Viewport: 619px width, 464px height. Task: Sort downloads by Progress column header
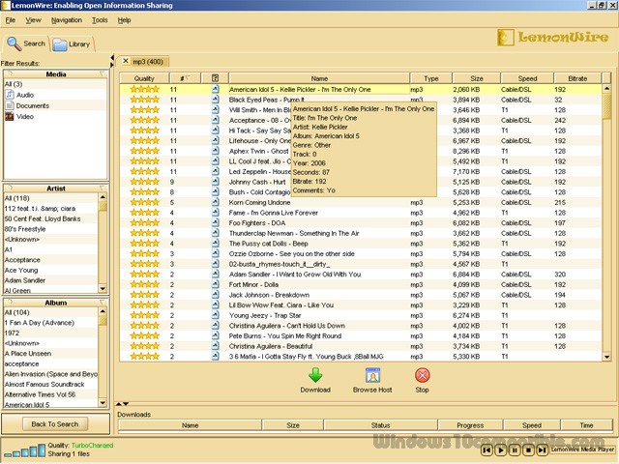point(470,425)
